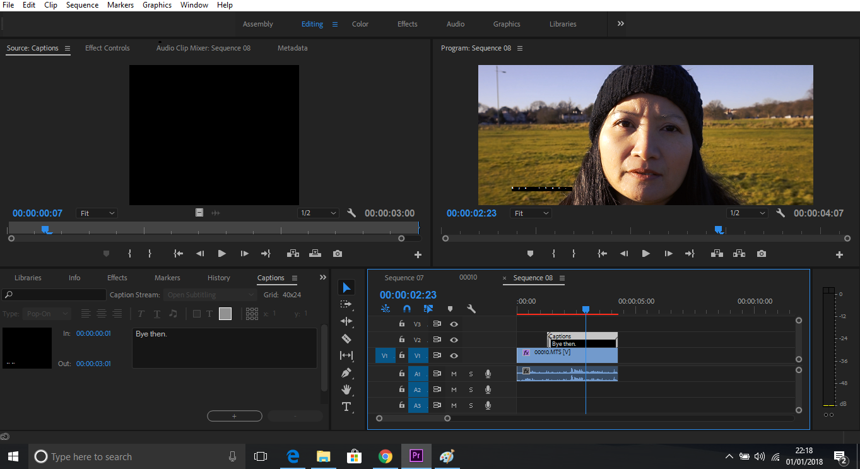Viewport: 860px width, 469px height.
Task: Open Program monitor 1/2 resolution dropdown
Action: [747, 213]
